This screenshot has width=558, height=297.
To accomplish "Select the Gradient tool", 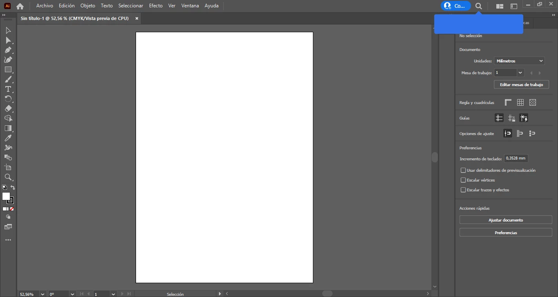I will click(8, 129).
